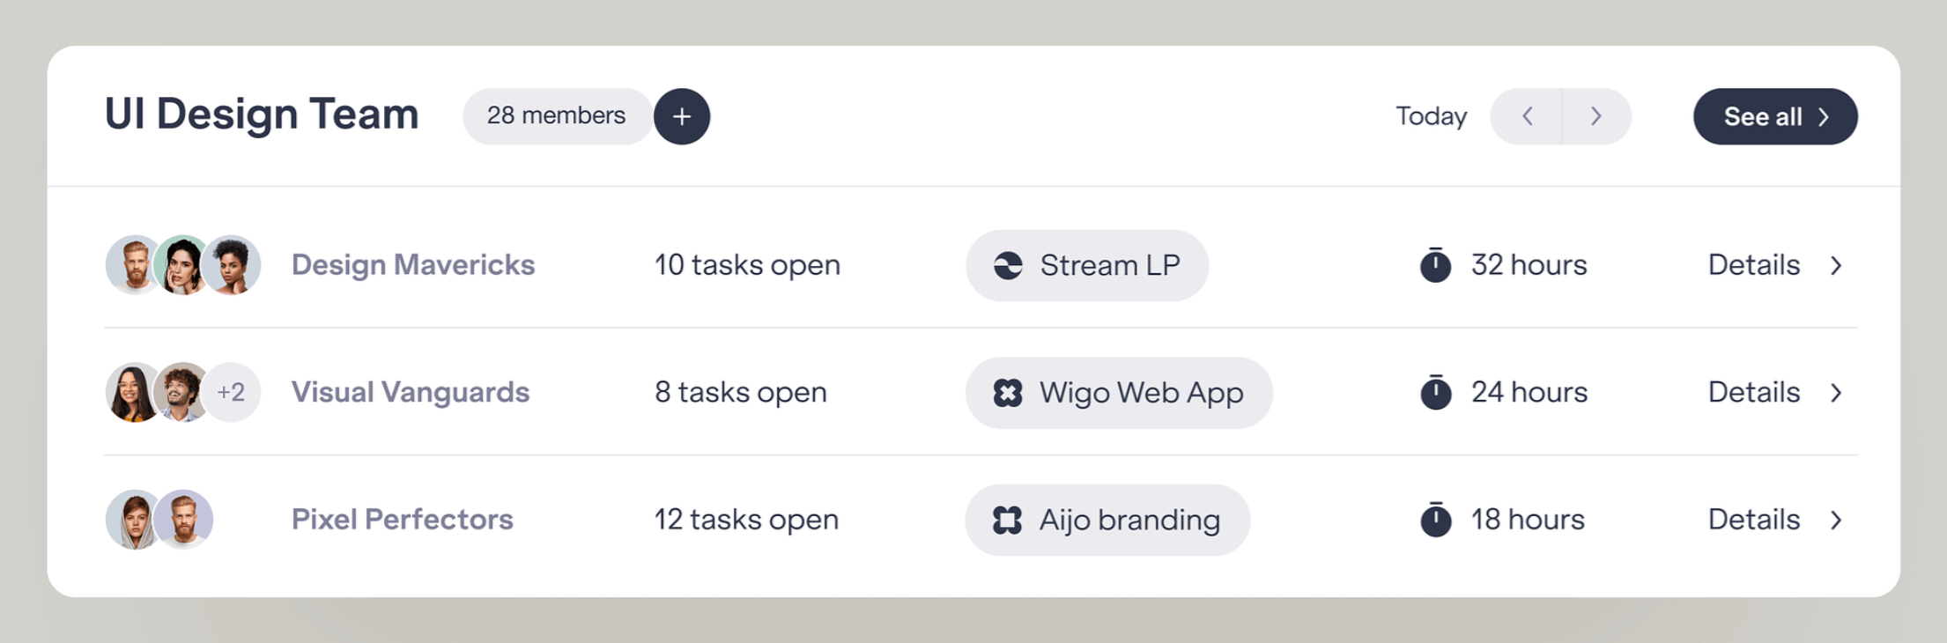
Task: Expand Pixel Perfectors row using its chevron
Action: click(1836, 520)
